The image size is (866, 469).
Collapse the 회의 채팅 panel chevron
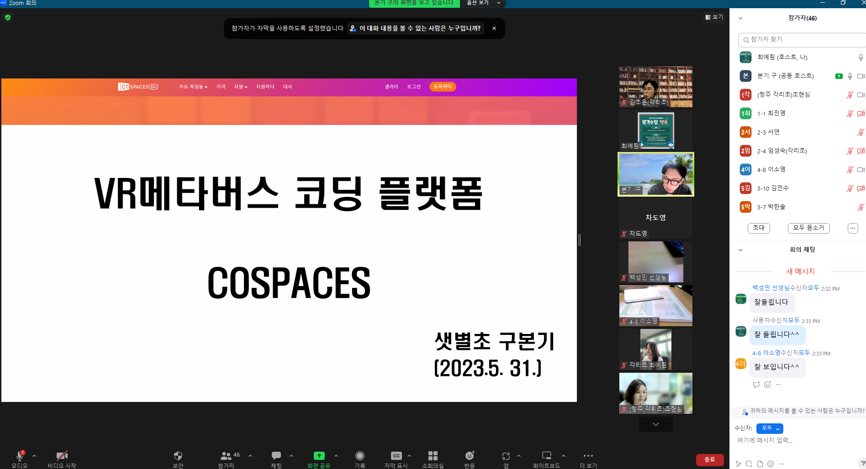740,250
